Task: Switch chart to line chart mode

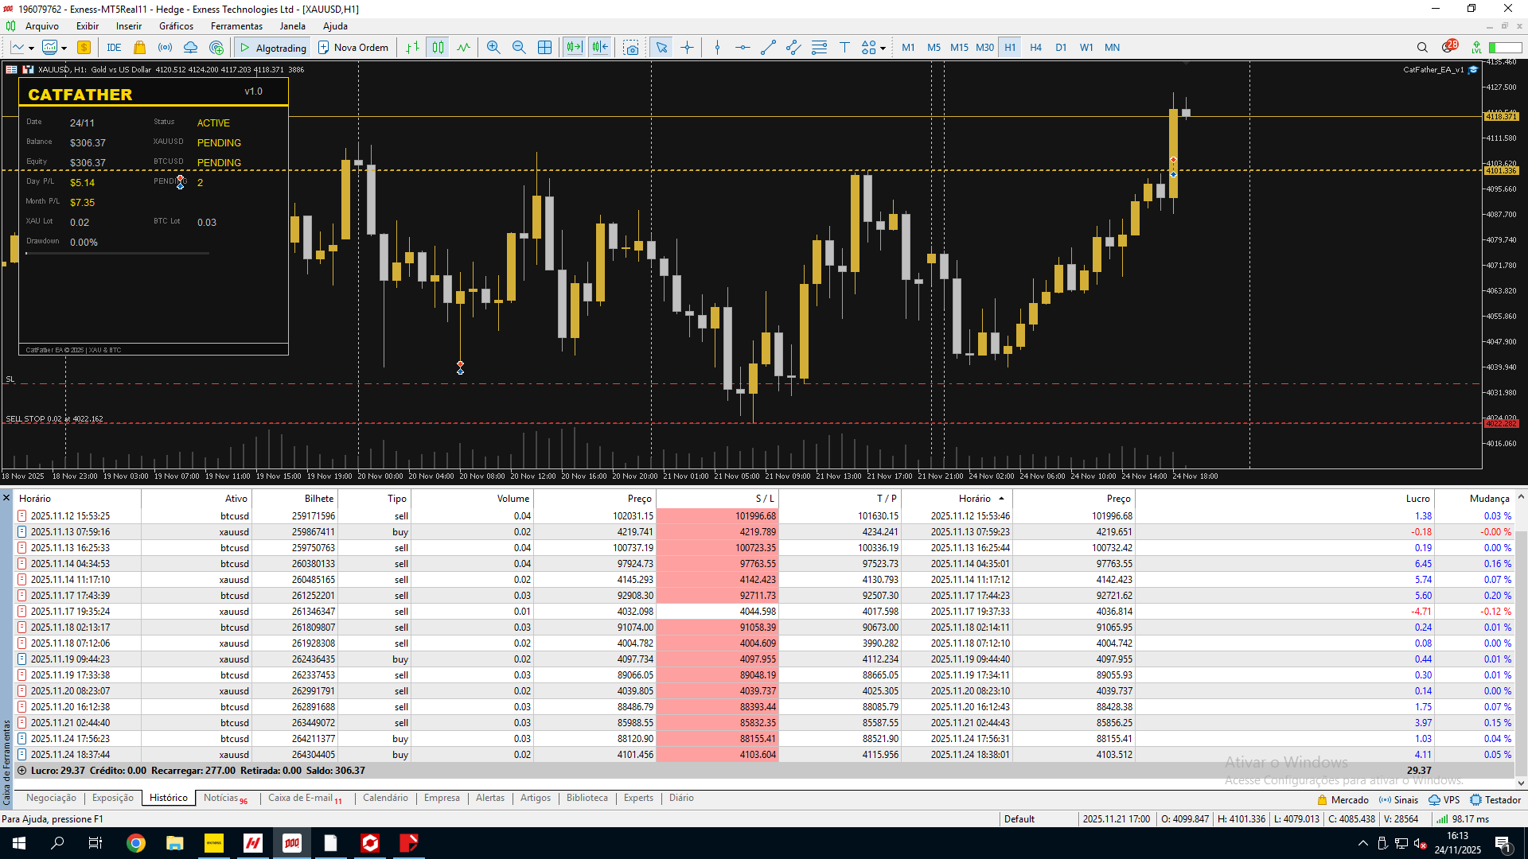Action: (463, 48)
